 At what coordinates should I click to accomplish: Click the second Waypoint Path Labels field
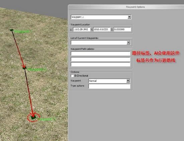[x=101, y=59]
